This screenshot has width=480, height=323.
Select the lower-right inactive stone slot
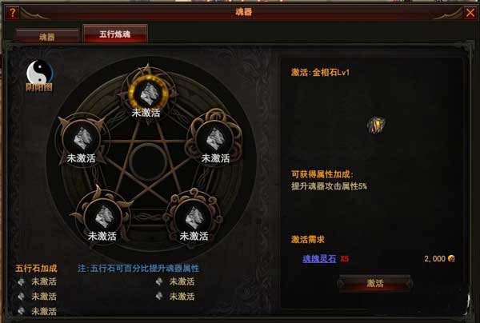194,217
